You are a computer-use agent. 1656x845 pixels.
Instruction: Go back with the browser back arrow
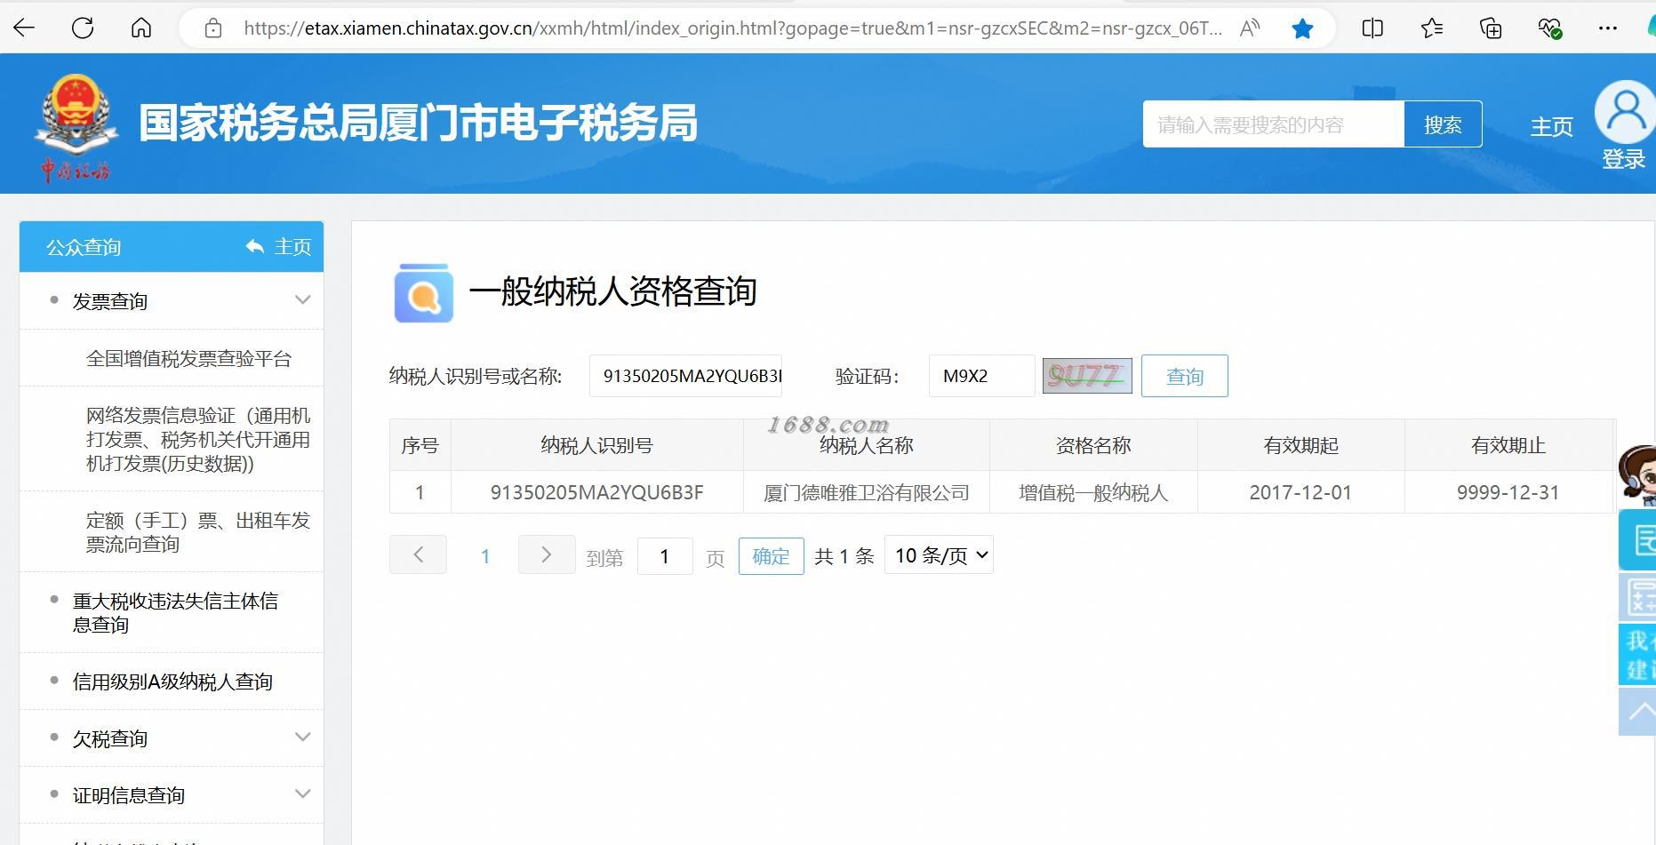point(24,28)
